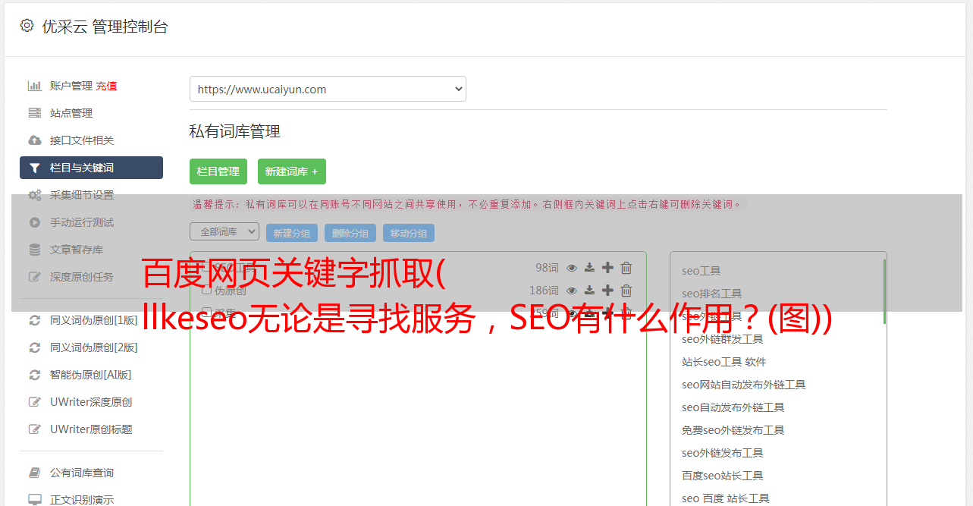973x506 pixels.
Task: View keywords of the 186词 library
Action: coord(572,291)
